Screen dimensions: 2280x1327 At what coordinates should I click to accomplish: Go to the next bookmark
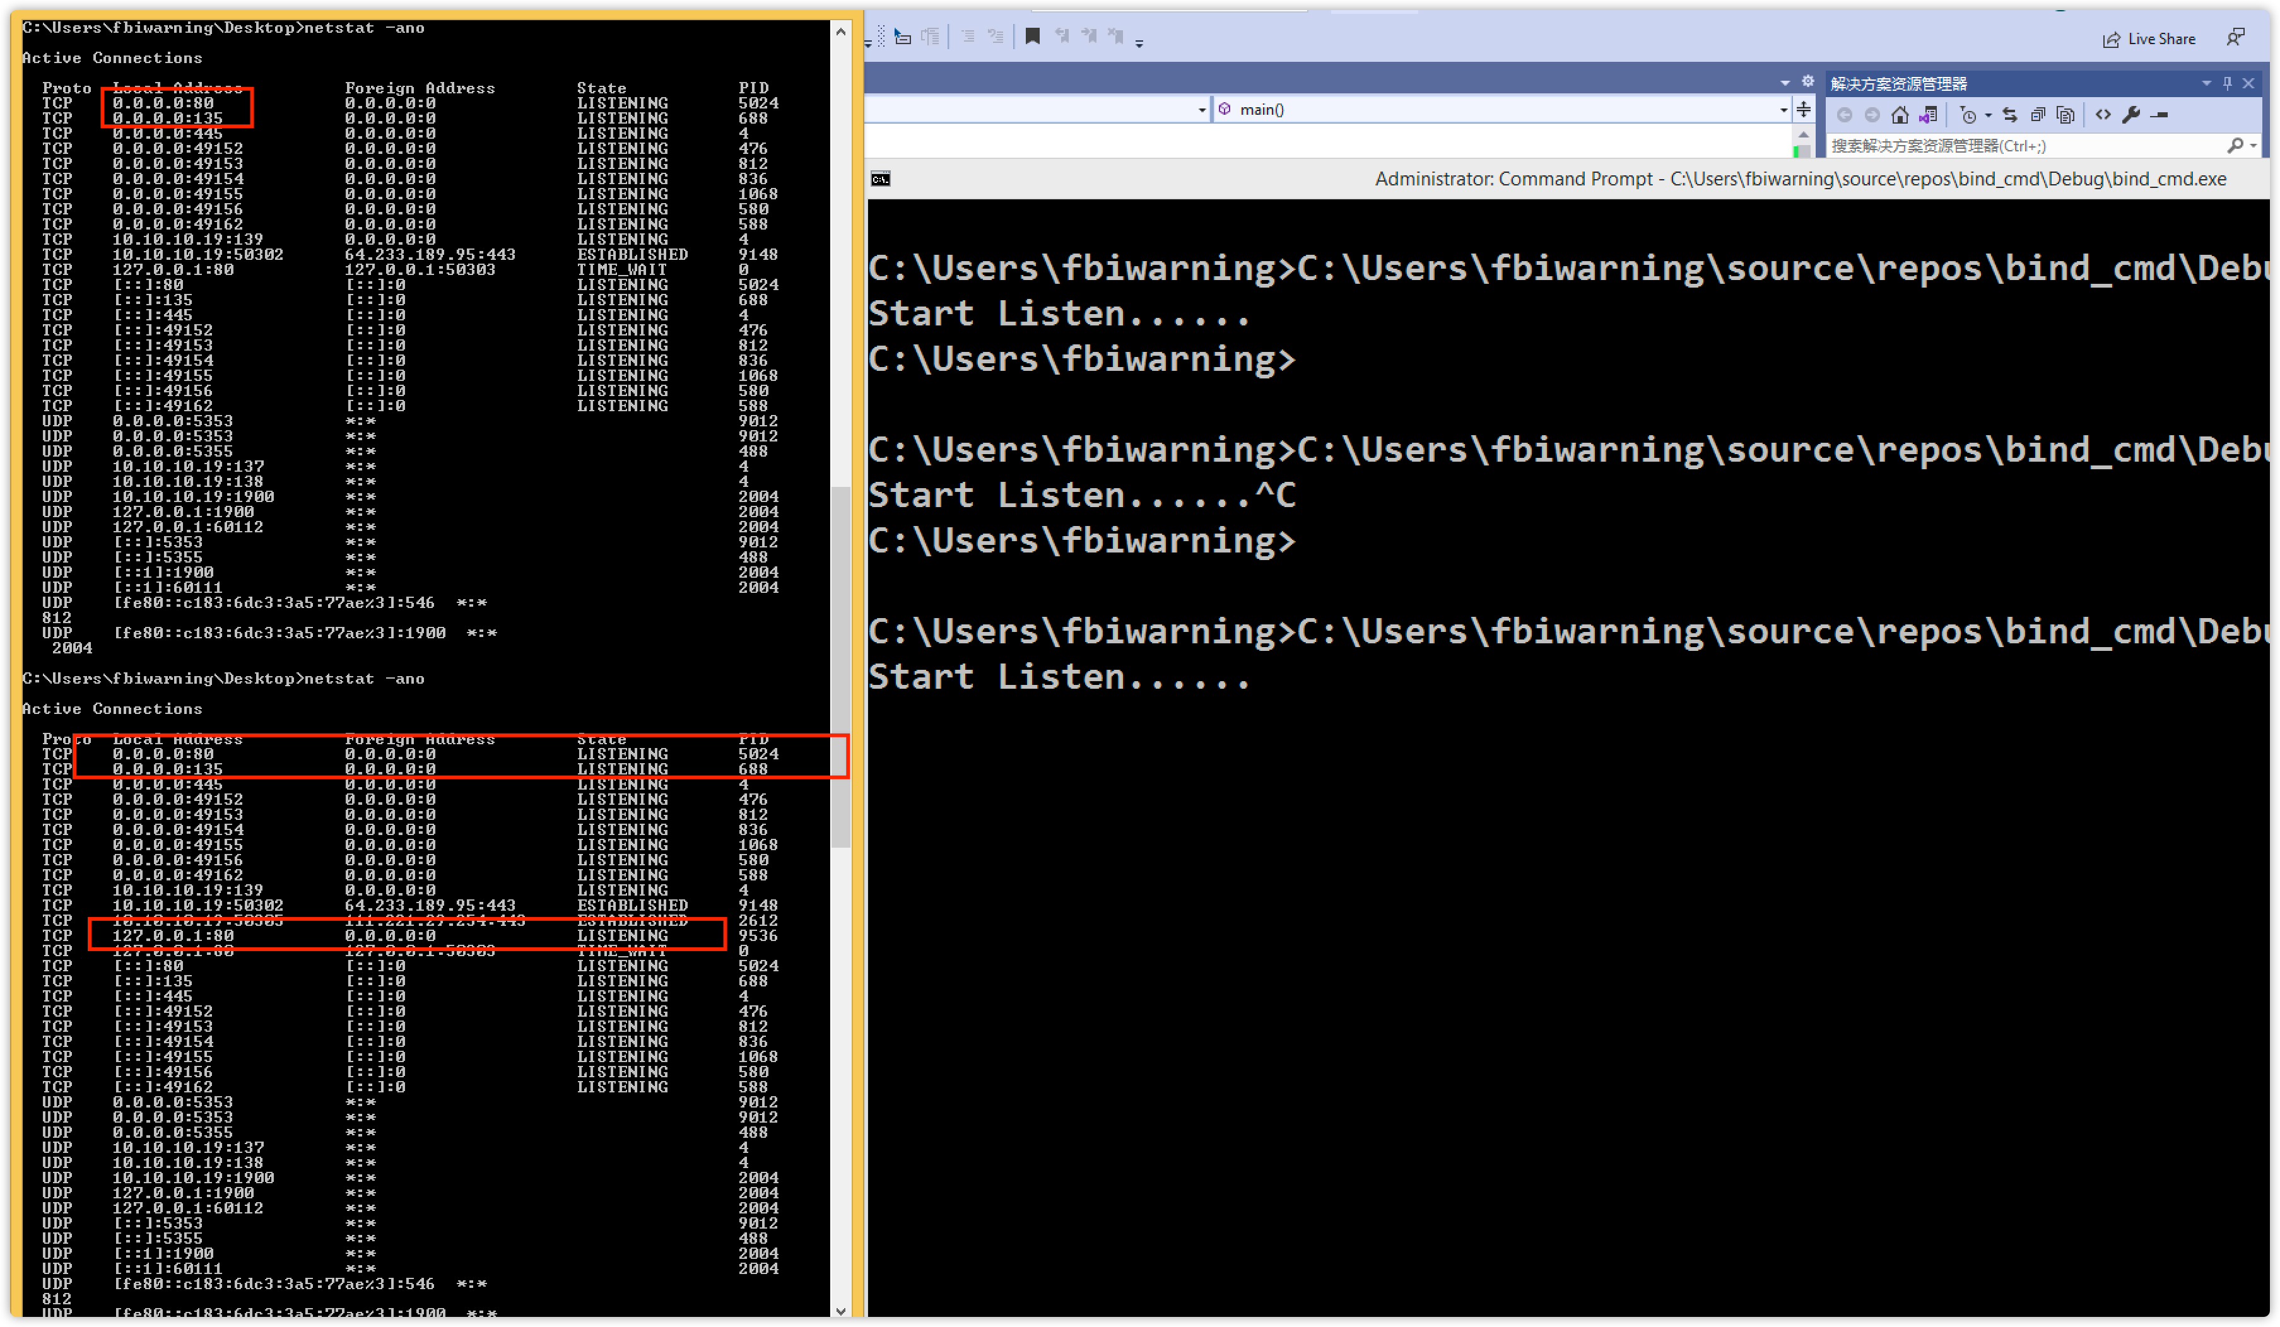[x=1088, y=36]
